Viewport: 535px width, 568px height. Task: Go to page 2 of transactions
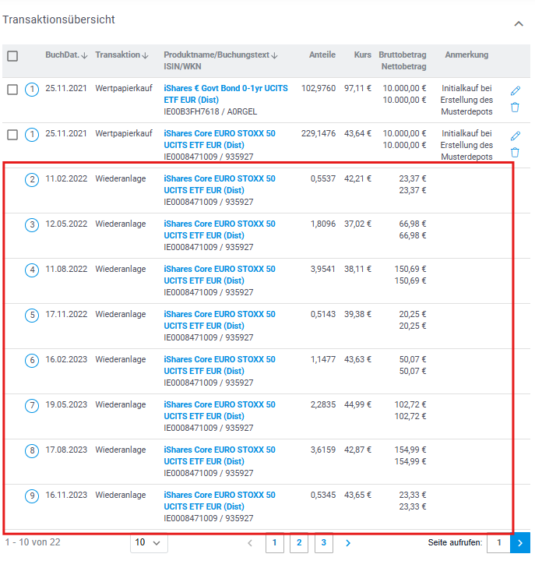point(299,542)
